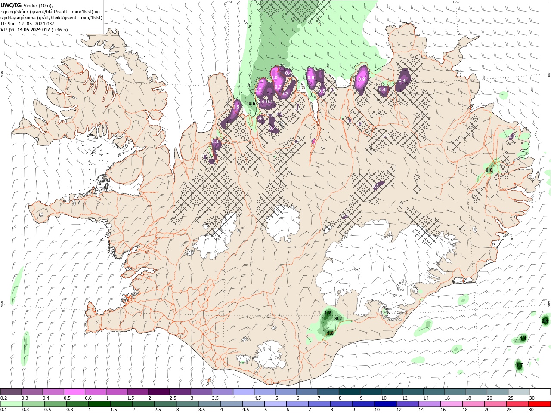
Task: Click the 7 mm slate-blue snow-scale swatch
Action: tap(328, 391)
